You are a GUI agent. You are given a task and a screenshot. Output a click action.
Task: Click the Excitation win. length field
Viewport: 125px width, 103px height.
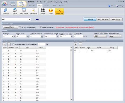(x=50, y=36)
